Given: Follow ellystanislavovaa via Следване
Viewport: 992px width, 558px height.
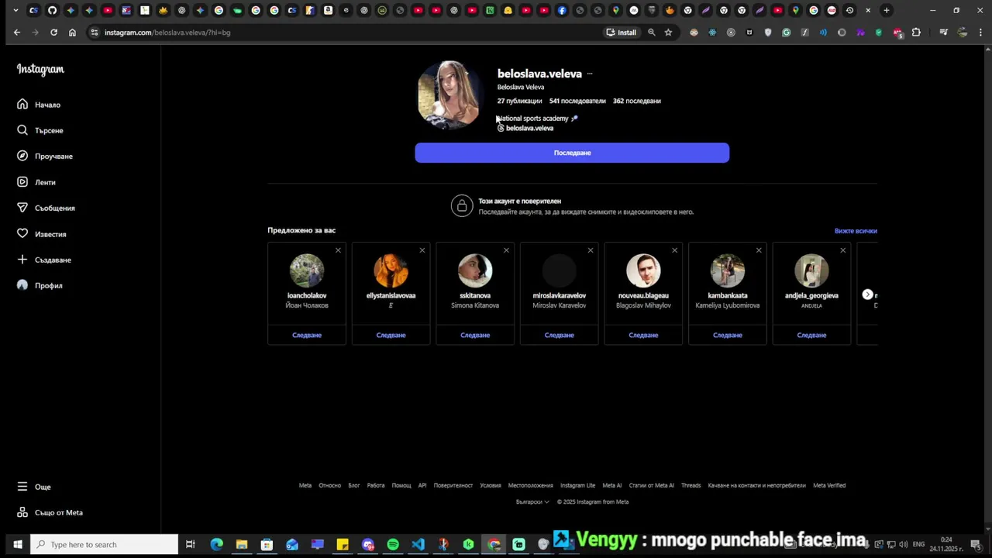Looking at the screenshot, I should point(391,335).
